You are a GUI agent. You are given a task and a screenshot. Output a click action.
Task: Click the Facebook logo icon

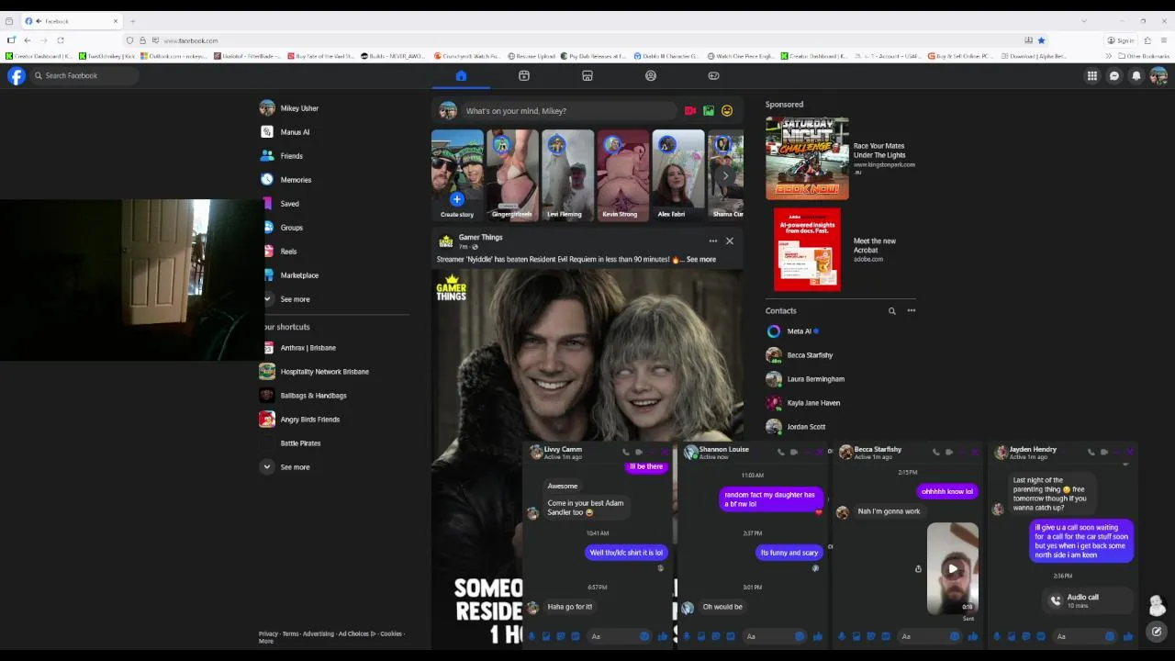[x=17, y=76]
